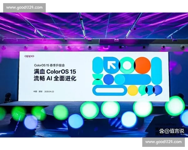This screenshot has height=150, width=188.
Task: Click the top-left www.good1024.com watermark
Action: pos(24,7)
